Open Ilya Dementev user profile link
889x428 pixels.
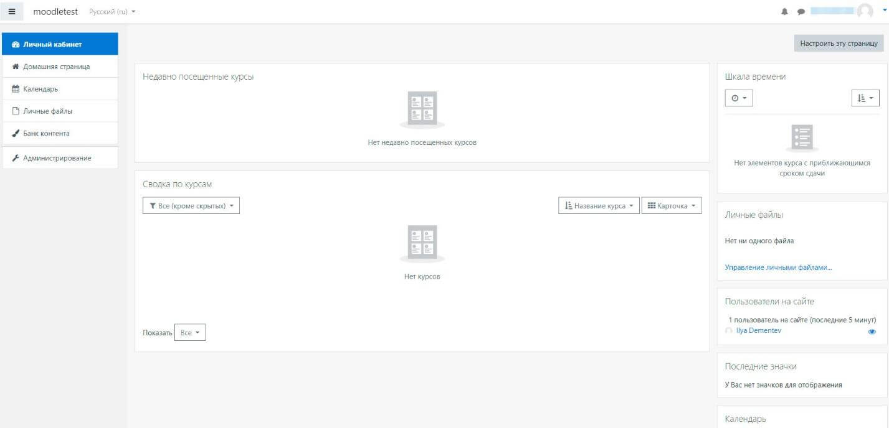(758, 331)
